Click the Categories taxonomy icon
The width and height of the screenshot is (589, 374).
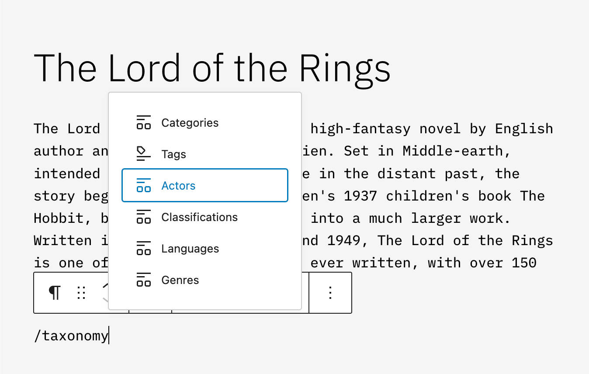[x=143, y=123]
